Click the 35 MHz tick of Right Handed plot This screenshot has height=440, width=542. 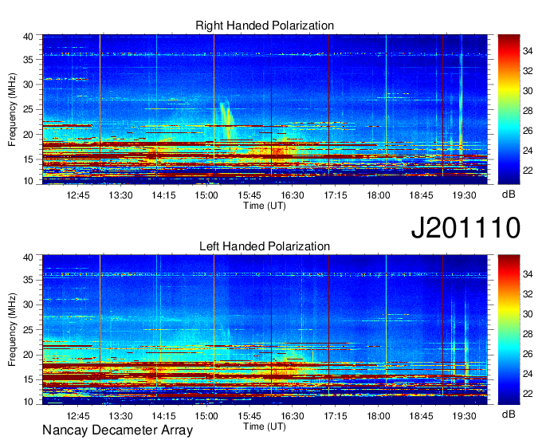tap(28, 60)
